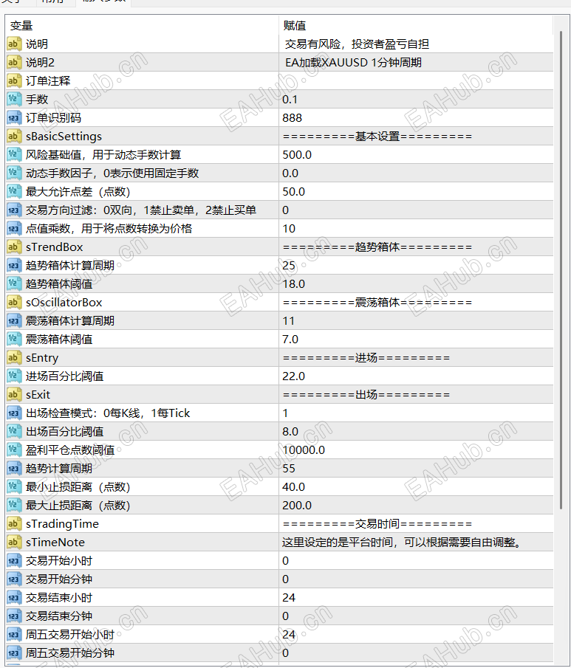The image size is (571, 668).
Task: Click the string icon beside 说明2
Action: [13, 63]
